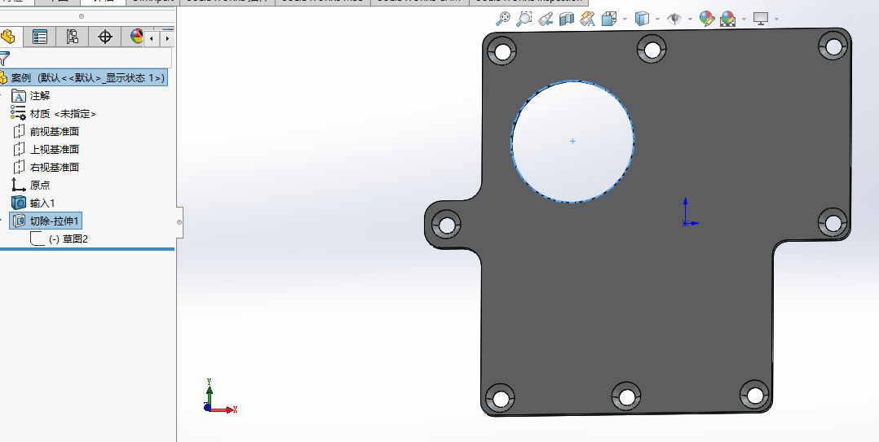879x442 pixels.
Task: Click the Display Style icon
Action: tap(641, 19)
